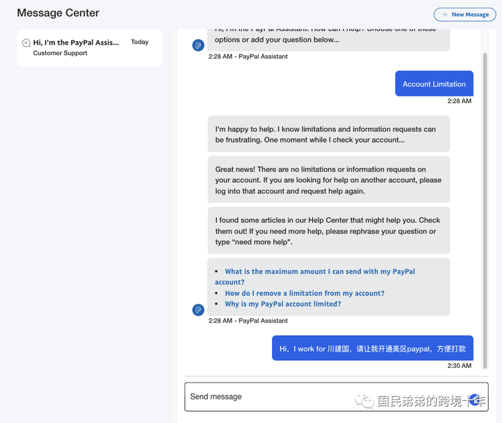Click the Message Center heading
502x423 pixels.
[x=58, y=13]
